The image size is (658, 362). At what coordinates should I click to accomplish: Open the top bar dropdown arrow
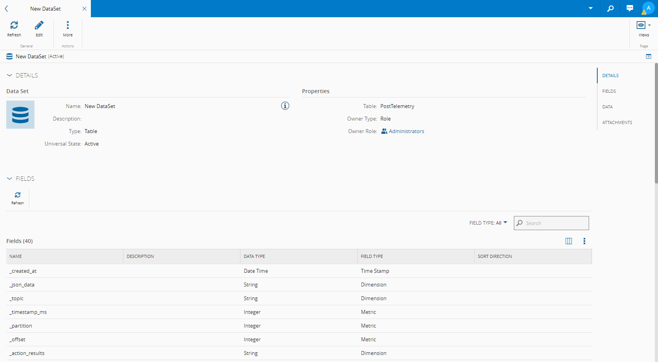pos(591,8)
